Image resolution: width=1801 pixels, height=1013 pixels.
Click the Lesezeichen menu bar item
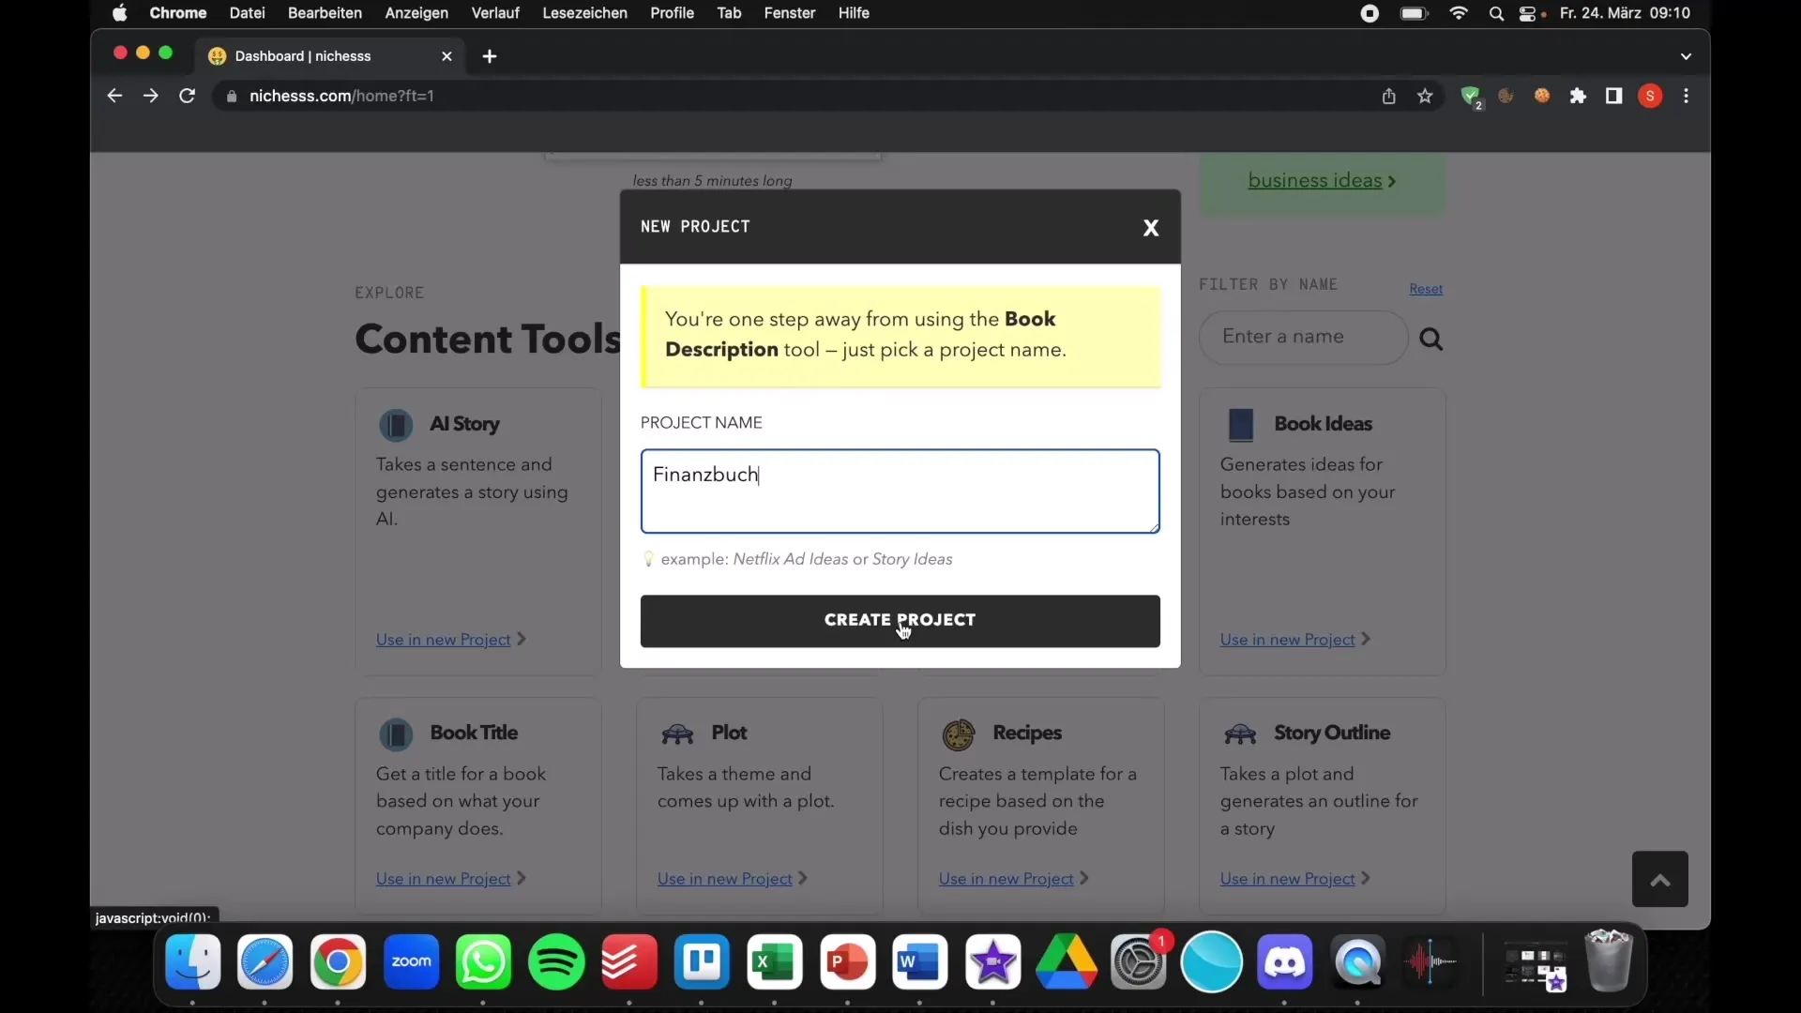click(x=583, y=12)
